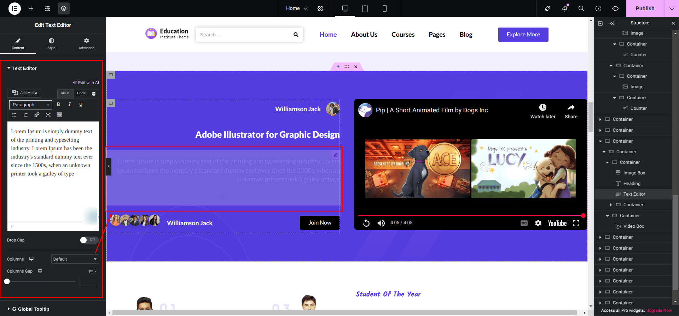The width and height of the screenshot is (679, 316).
Task: Click the Blog menu item
Action: point(466,35)
